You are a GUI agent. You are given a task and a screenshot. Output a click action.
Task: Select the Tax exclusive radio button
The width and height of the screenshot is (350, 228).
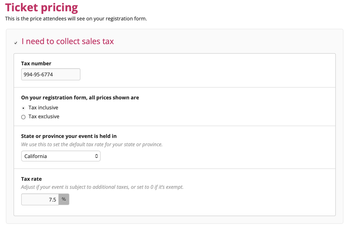point(23,117)
